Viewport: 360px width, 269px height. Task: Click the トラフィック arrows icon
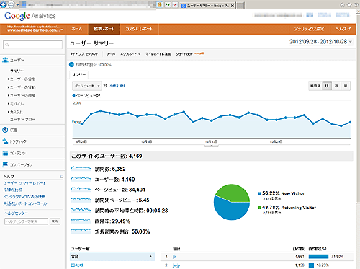pos(5,141)
